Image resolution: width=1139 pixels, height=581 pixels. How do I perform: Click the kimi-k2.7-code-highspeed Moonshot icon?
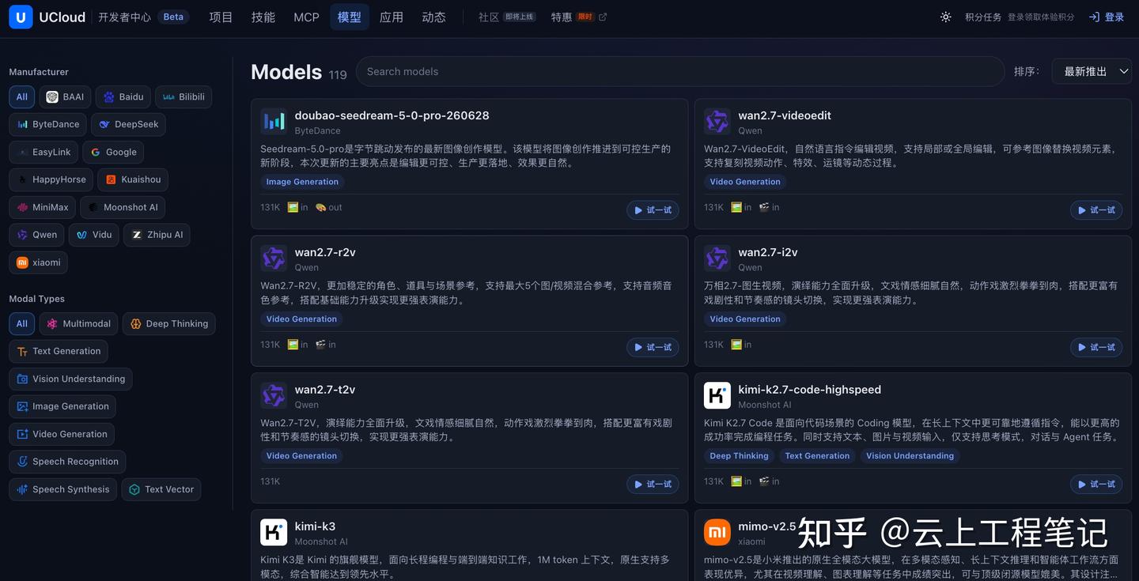pos(717,395)
